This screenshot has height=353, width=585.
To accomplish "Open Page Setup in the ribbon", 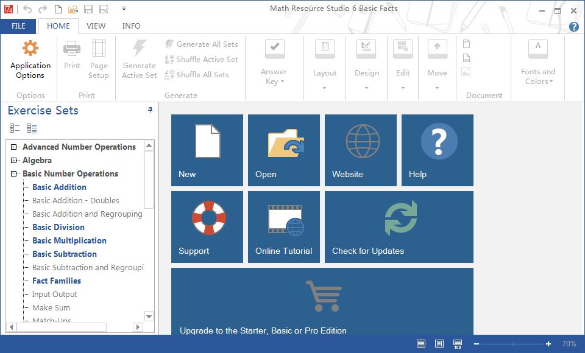I will 99,60.
